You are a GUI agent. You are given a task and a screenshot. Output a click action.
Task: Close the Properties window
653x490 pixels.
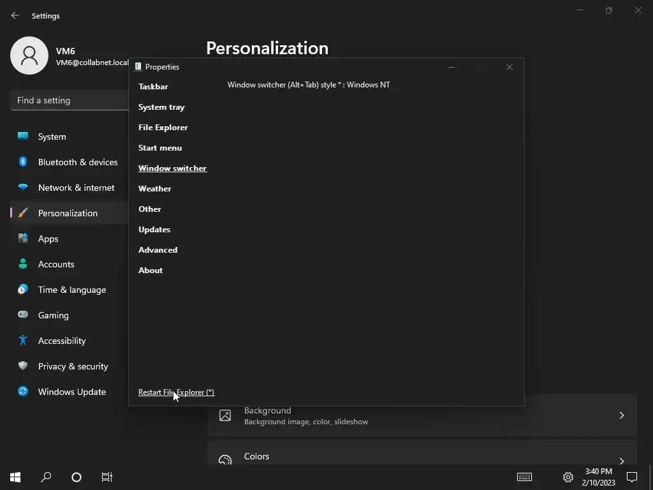(510, 67)
